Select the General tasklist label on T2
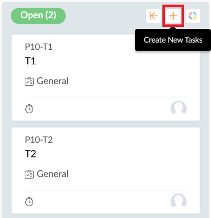 [52, 174]
